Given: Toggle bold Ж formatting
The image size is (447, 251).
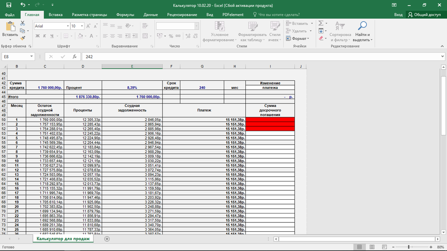Looking at the screenshot, I should 38,36.
